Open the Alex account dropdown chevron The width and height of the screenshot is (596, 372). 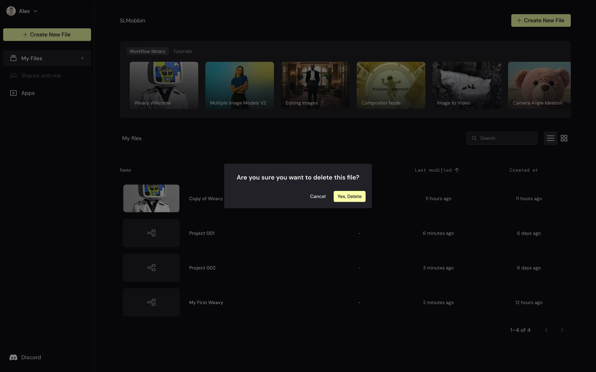[35, 11]
